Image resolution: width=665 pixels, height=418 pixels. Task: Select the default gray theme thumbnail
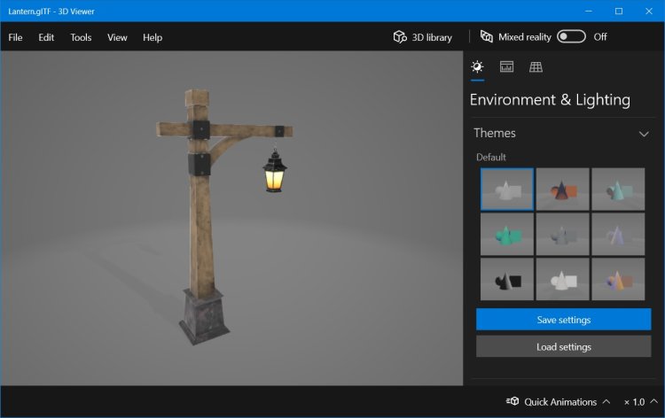click(507, 189)
